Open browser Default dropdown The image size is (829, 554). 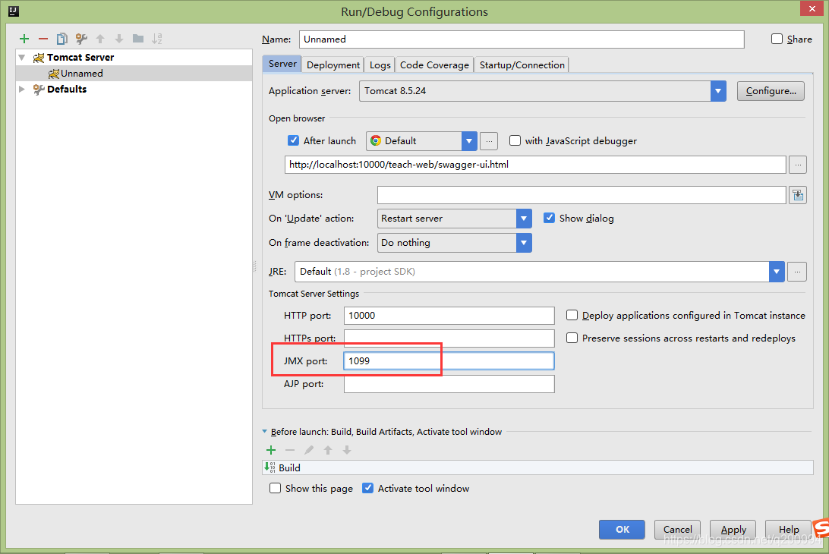pos(469,141)
